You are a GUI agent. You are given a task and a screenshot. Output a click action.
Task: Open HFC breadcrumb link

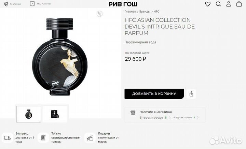click(156, 12)
